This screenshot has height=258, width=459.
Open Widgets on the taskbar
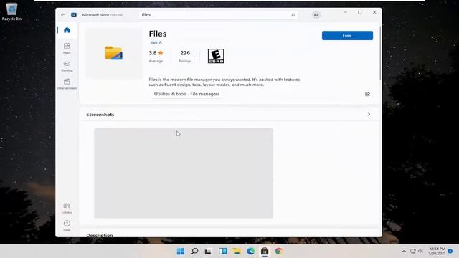coord(222,252)
